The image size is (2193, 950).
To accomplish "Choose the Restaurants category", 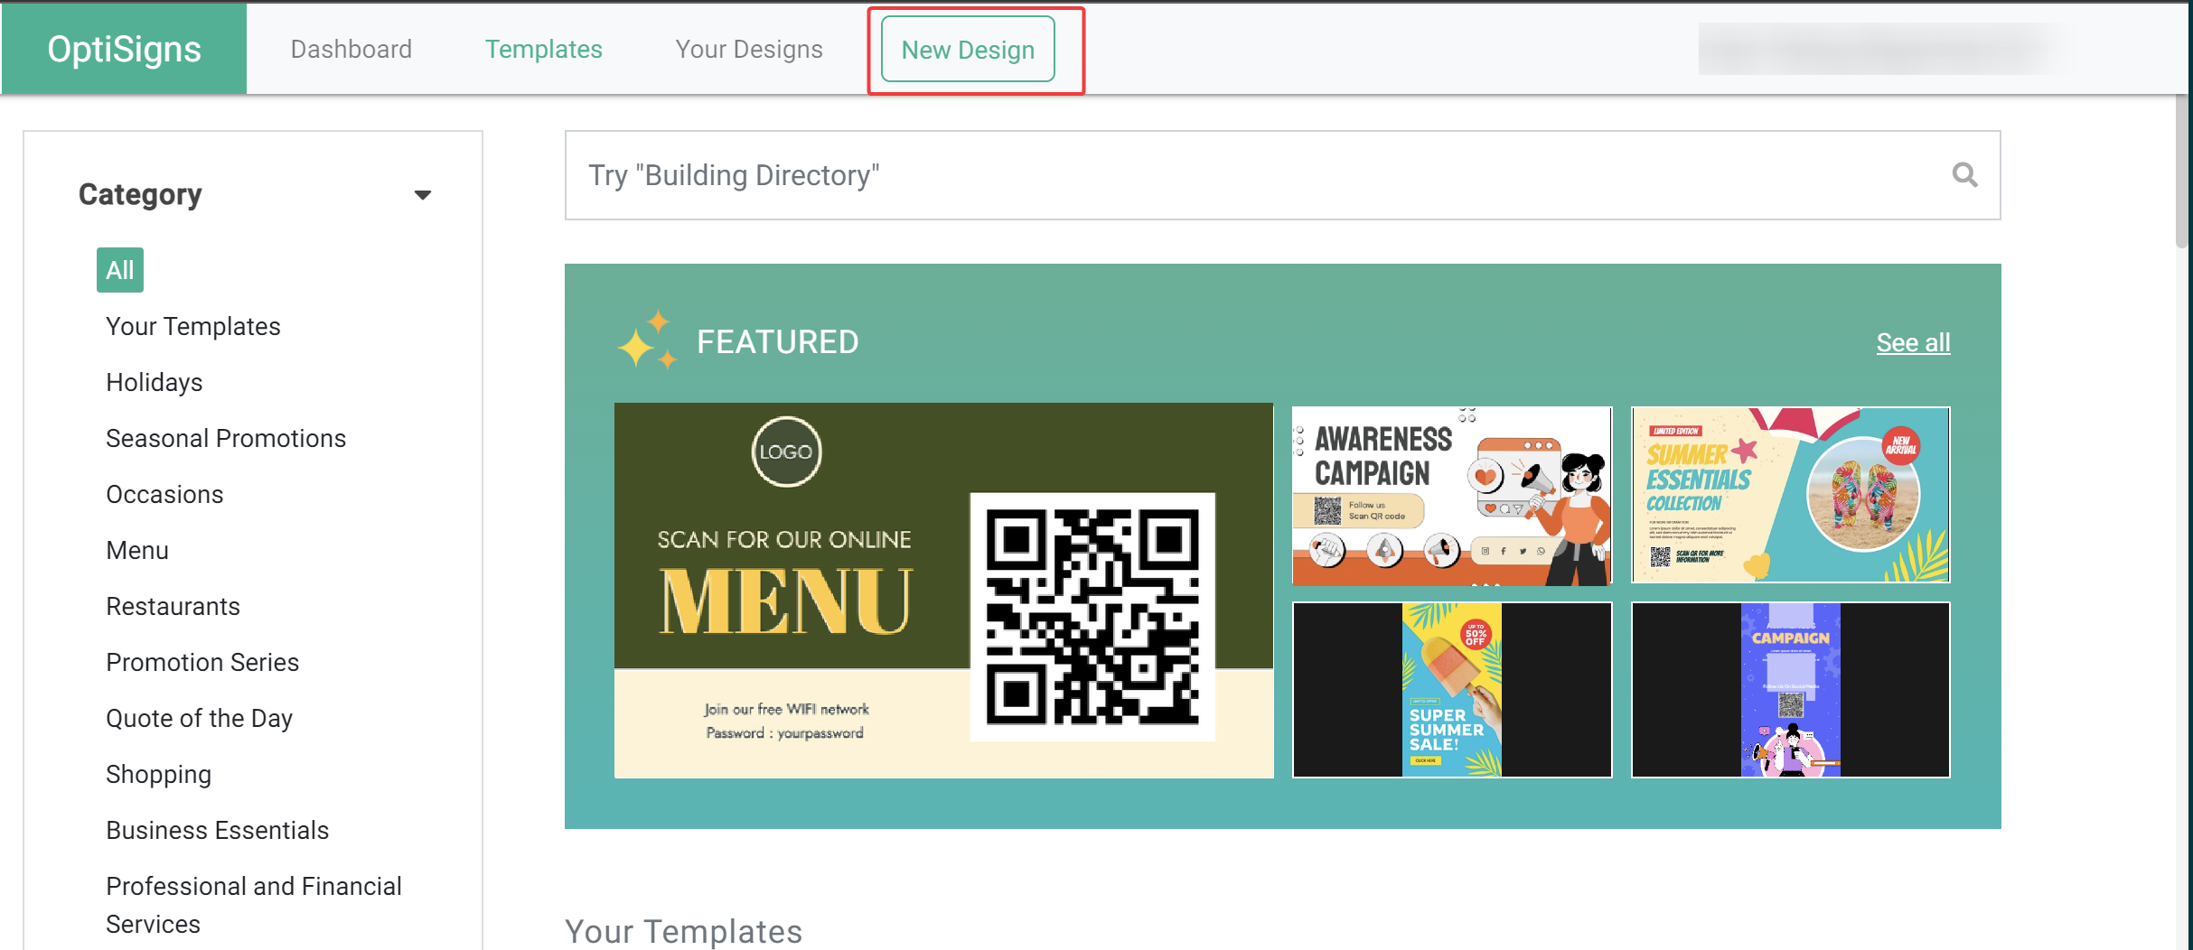I will pos(173,606).
